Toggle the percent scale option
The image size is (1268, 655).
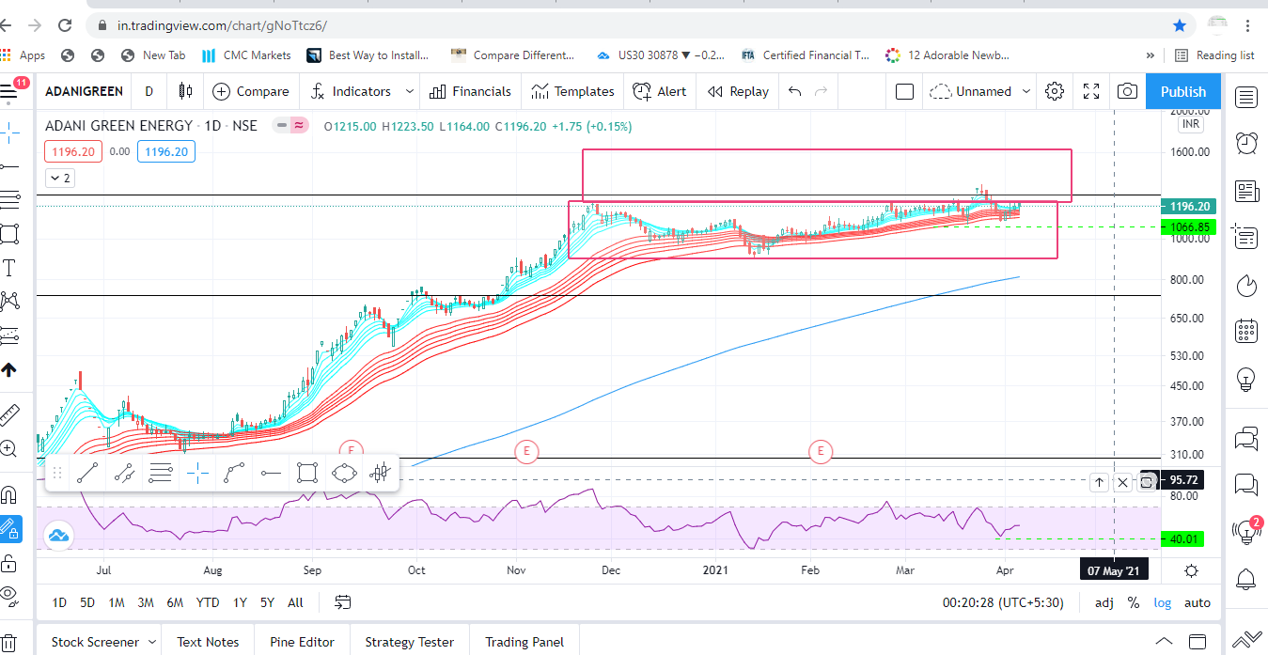(1134, 602)
